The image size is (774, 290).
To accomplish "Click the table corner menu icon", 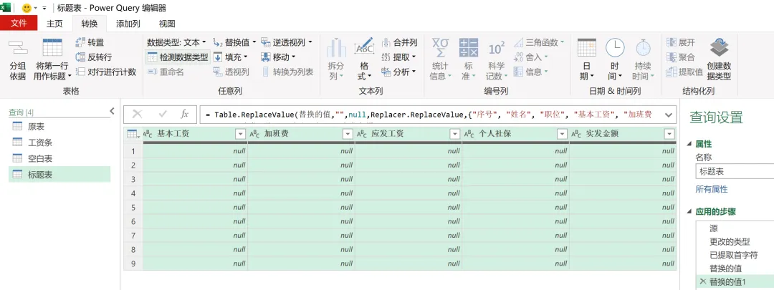I will click(x=133, y=134).
